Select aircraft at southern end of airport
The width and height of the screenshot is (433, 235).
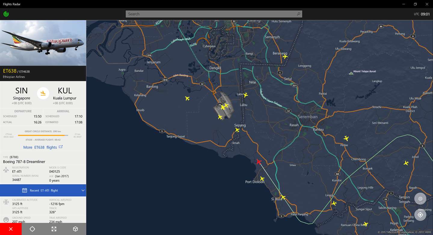pos(220,117)
